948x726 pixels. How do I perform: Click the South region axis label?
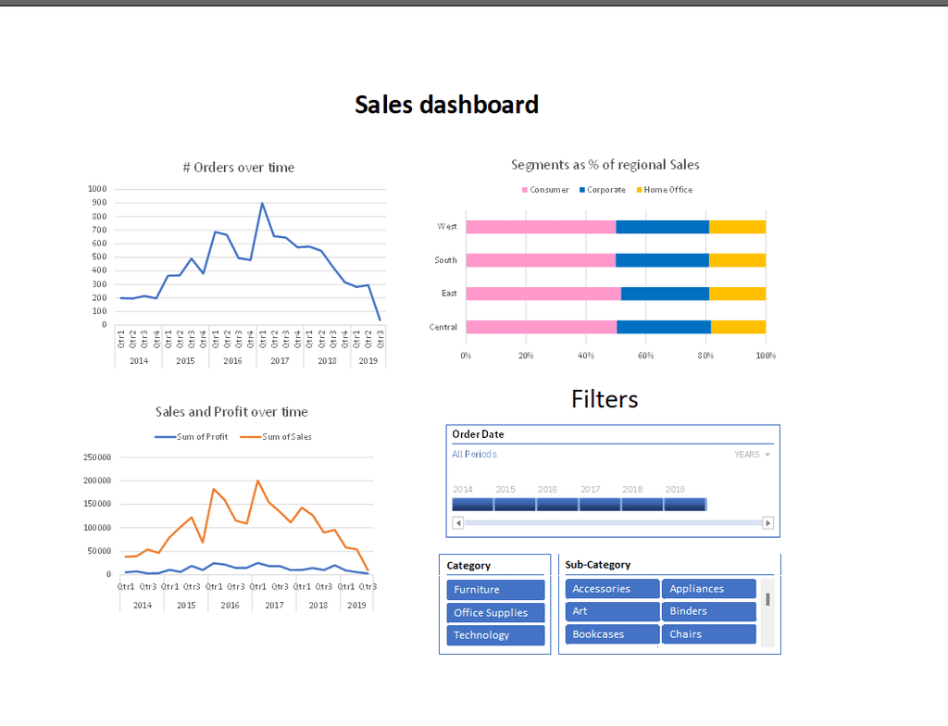click(x=445, y=260)
